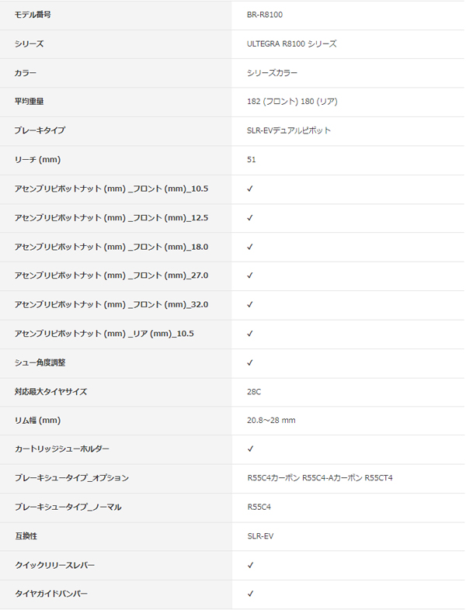The height and width of the screenshot is (610, 466).
Task: Click checkmark in カートリッジシューホルダー row
Action: click(x=250, y=449)
